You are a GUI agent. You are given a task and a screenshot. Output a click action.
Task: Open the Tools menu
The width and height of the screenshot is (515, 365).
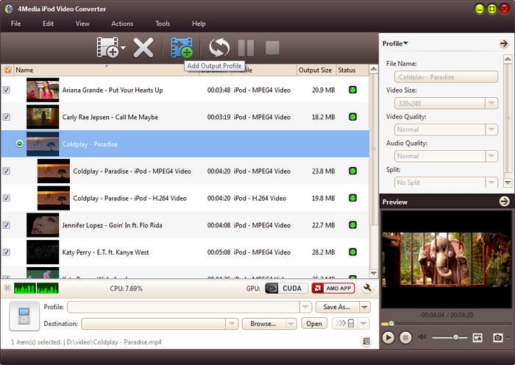[163, 24]
